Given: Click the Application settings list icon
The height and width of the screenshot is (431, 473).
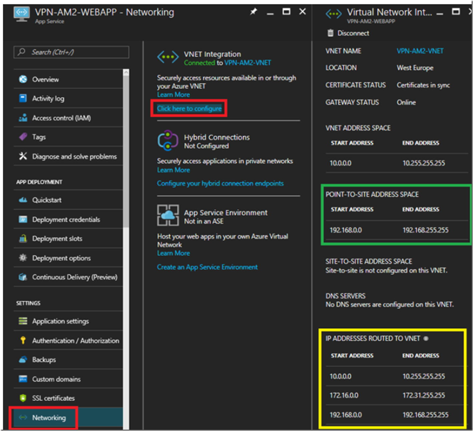Looking at the screenshot, I should click(x=23, y=321).
